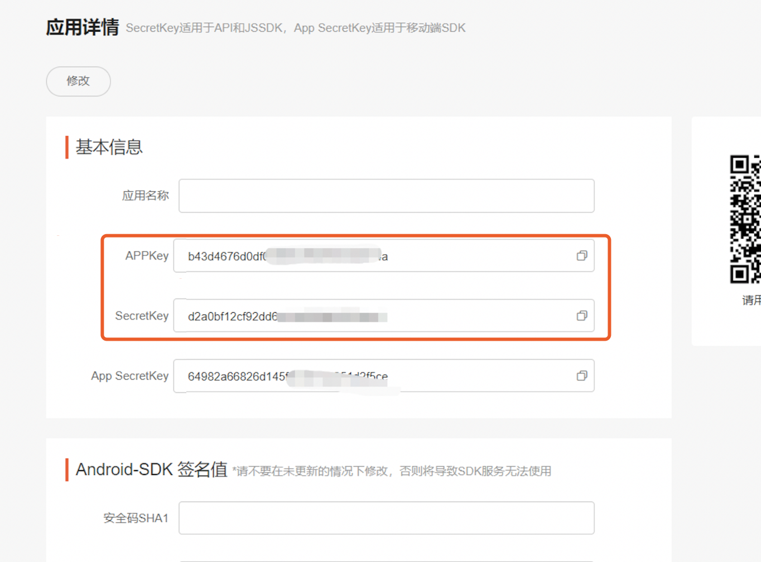
Task: Click the SecretKey field label
Action: coord(142,316)
